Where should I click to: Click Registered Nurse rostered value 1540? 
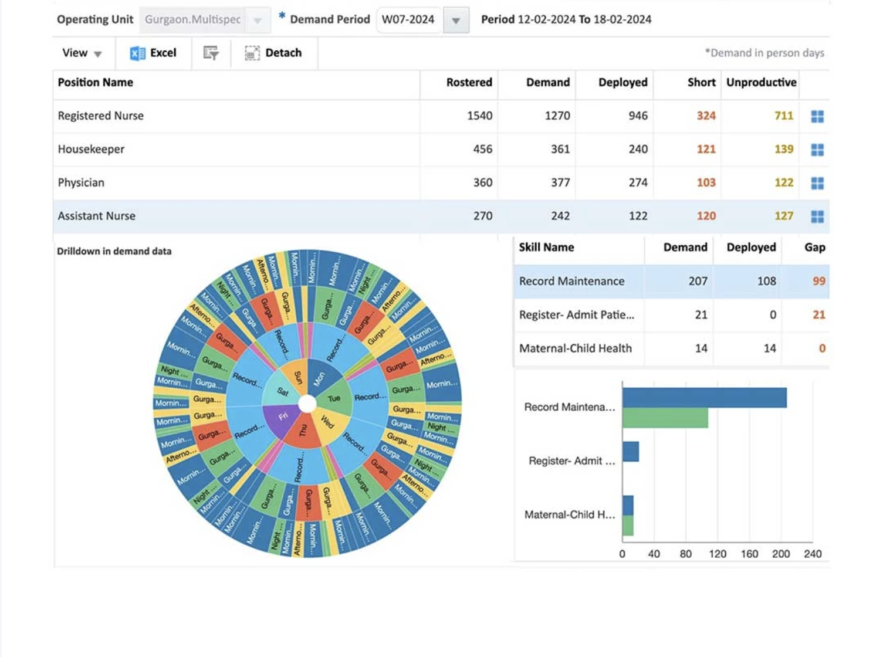[479, 116]
